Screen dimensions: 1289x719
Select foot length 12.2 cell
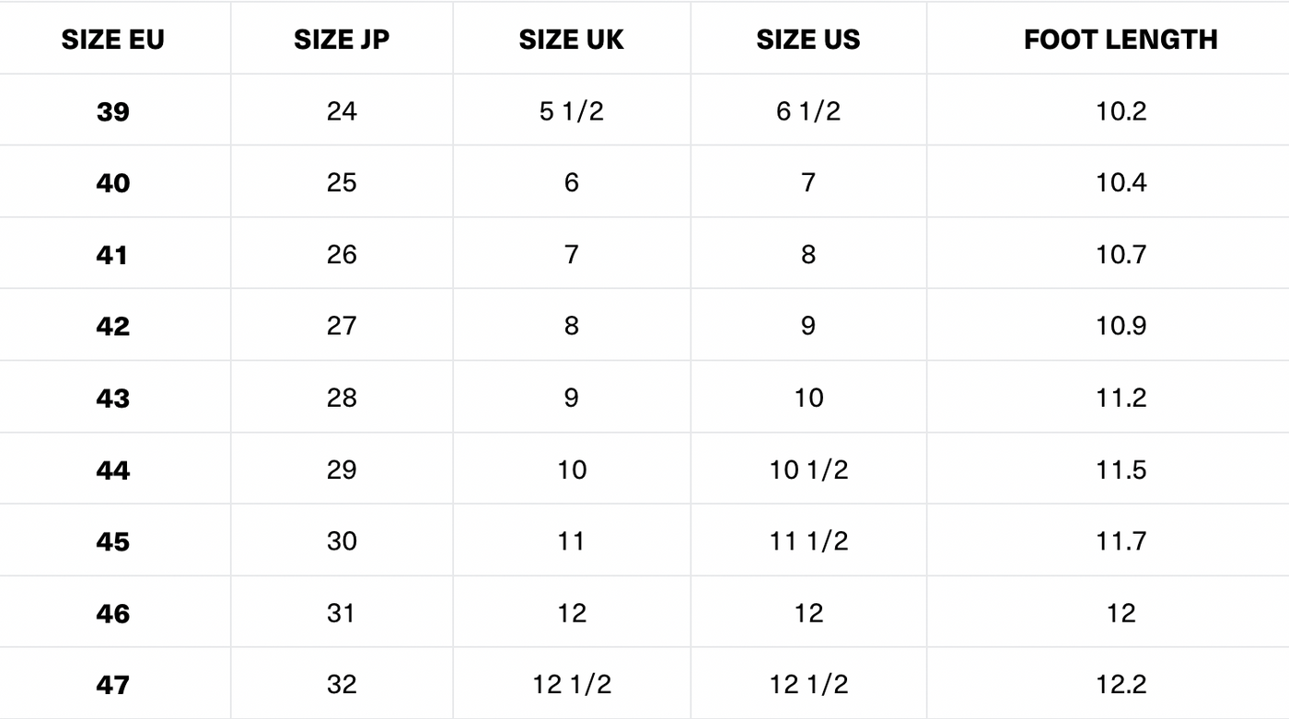click(1121, 685)
